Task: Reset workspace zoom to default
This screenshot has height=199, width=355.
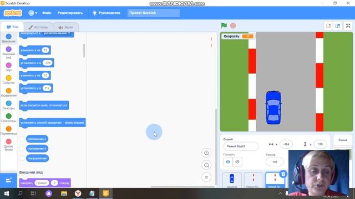Action: click(206, 177)
